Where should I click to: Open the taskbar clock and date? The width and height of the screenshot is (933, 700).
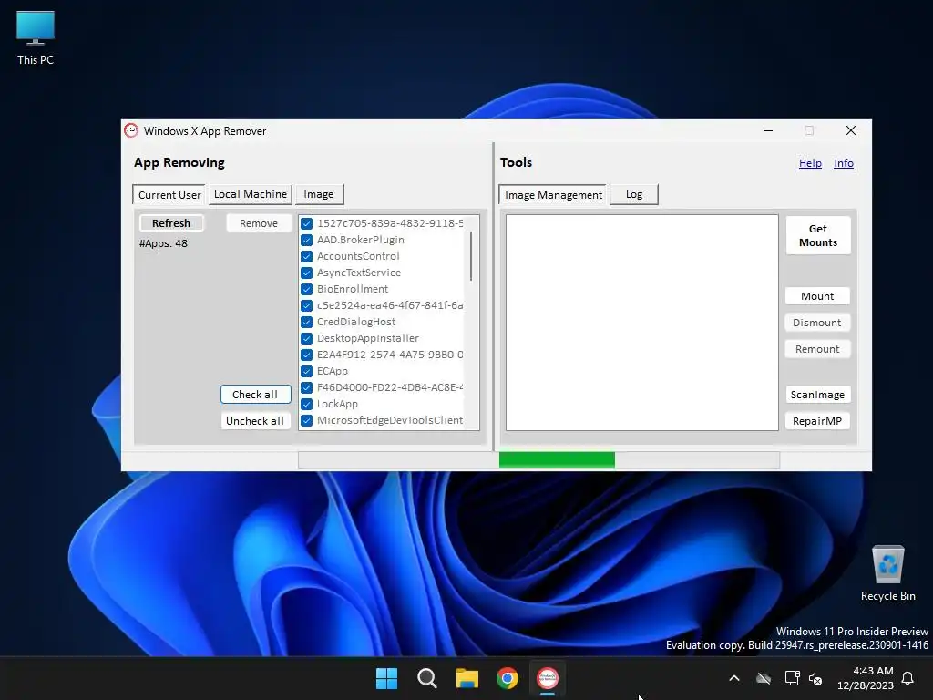[x=866, y=678]
